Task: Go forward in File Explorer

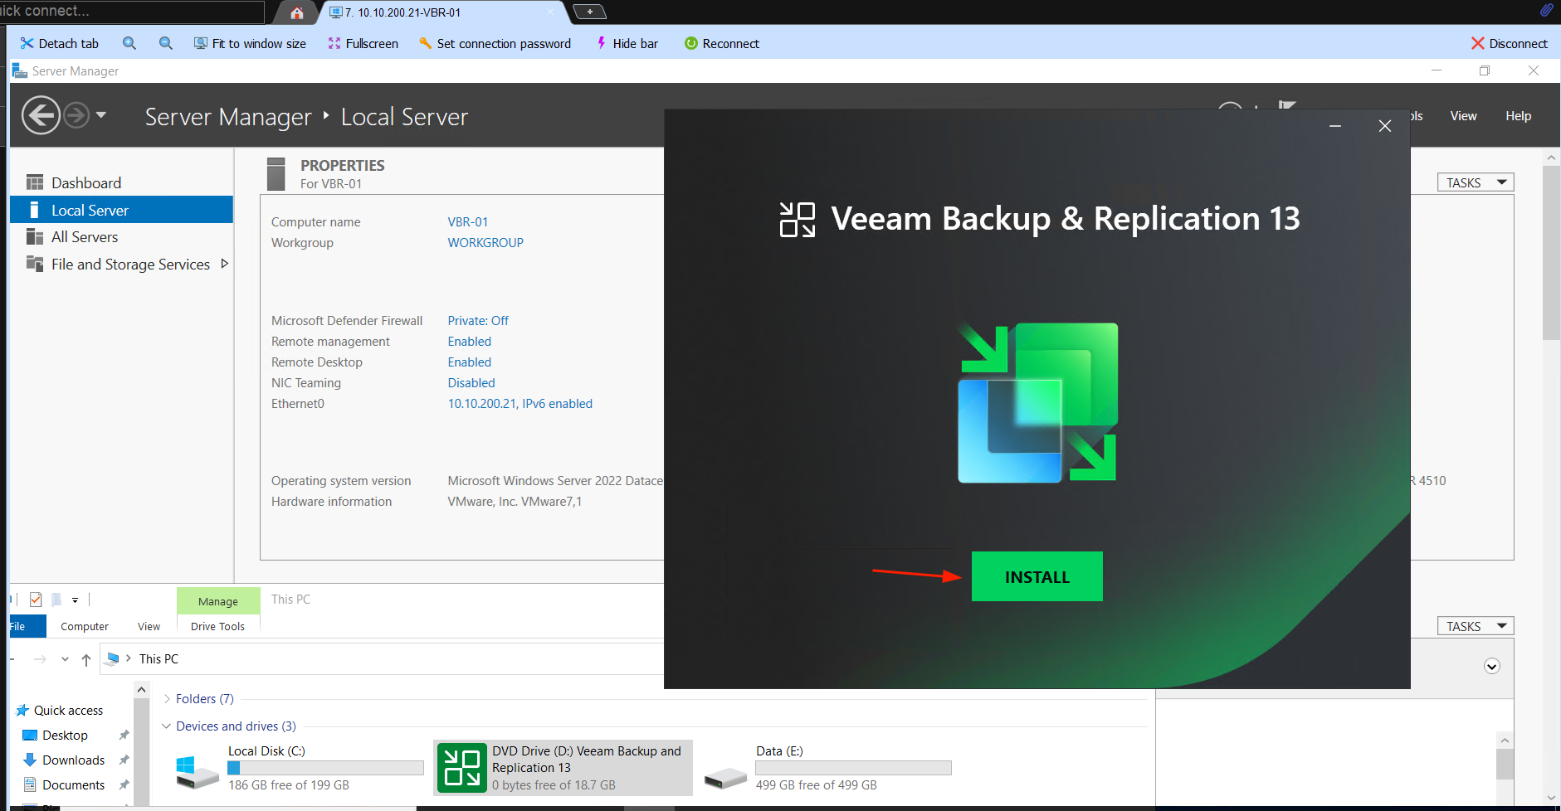Action: pos(40,659)
